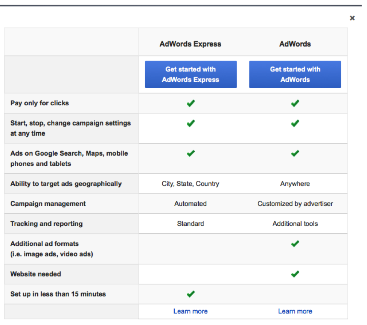This screenshot has height=325, width=367.
Task: Click AdWords checkmark for Ads on Google Search row
Action: click(295, 153)
